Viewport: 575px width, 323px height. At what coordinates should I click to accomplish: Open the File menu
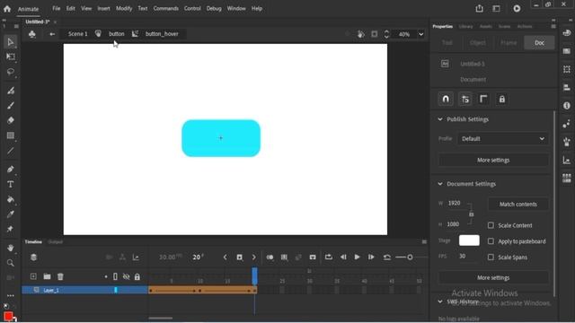[x=56, y=8]
